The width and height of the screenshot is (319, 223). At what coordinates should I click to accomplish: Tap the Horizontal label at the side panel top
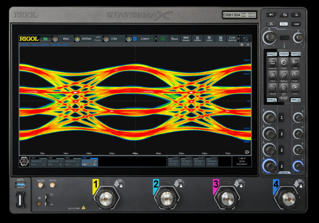284,54
